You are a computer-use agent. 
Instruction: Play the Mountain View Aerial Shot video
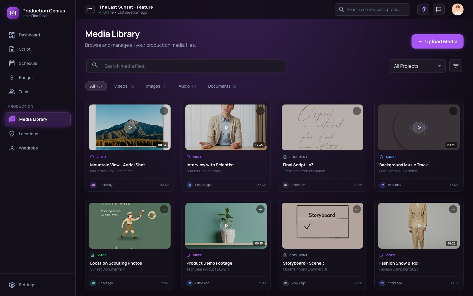[130, 128]
